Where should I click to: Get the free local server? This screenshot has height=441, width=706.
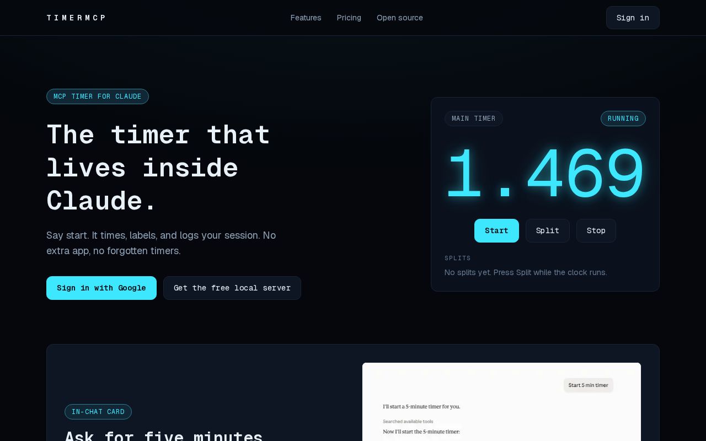pos(232,288)
